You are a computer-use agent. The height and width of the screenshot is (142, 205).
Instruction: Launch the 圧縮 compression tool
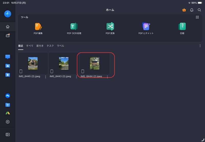(x=182, y=28)
